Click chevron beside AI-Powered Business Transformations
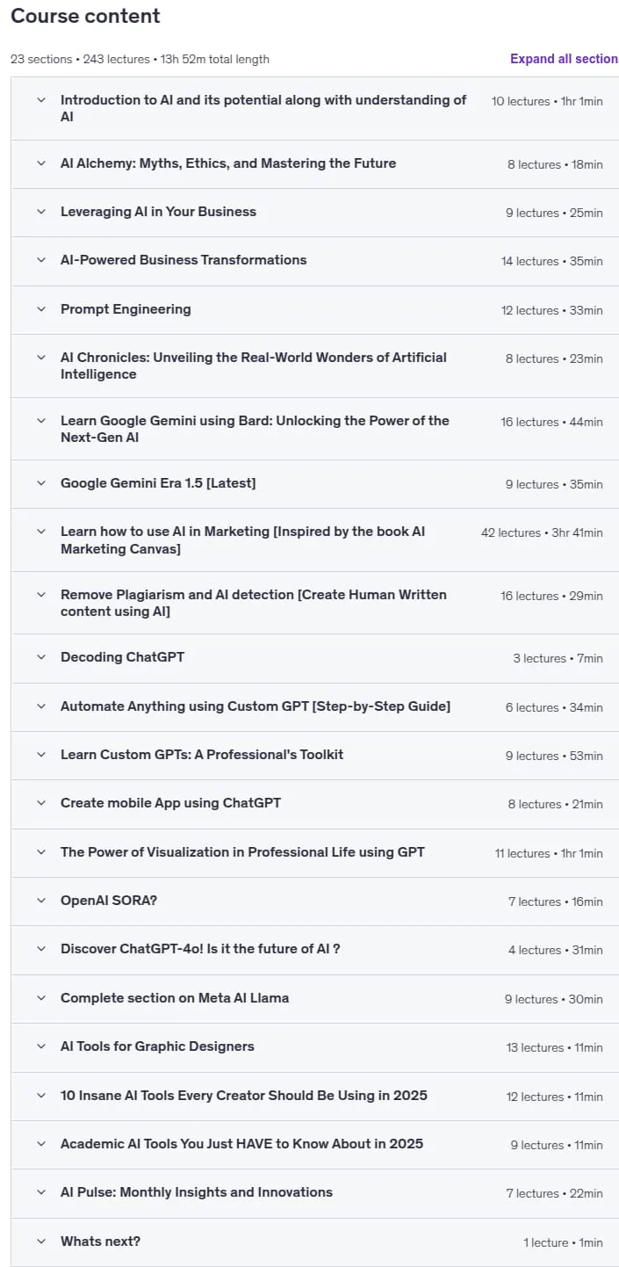 pyautogui.click(x=40, y=260)
